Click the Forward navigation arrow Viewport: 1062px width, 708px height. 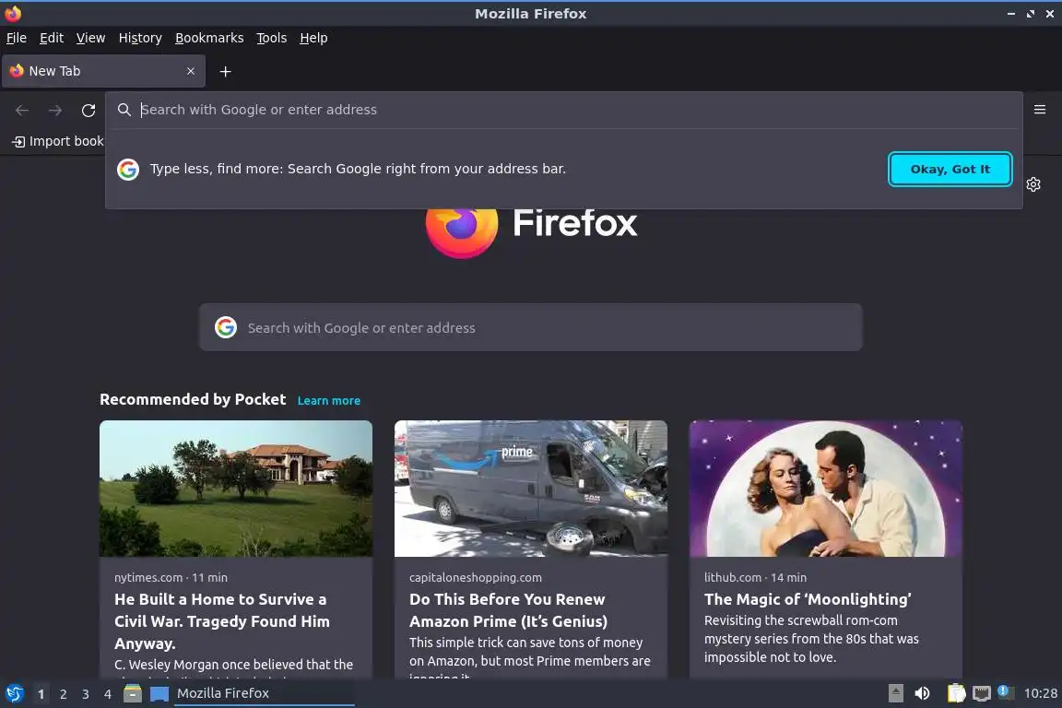tap(55, 110)
